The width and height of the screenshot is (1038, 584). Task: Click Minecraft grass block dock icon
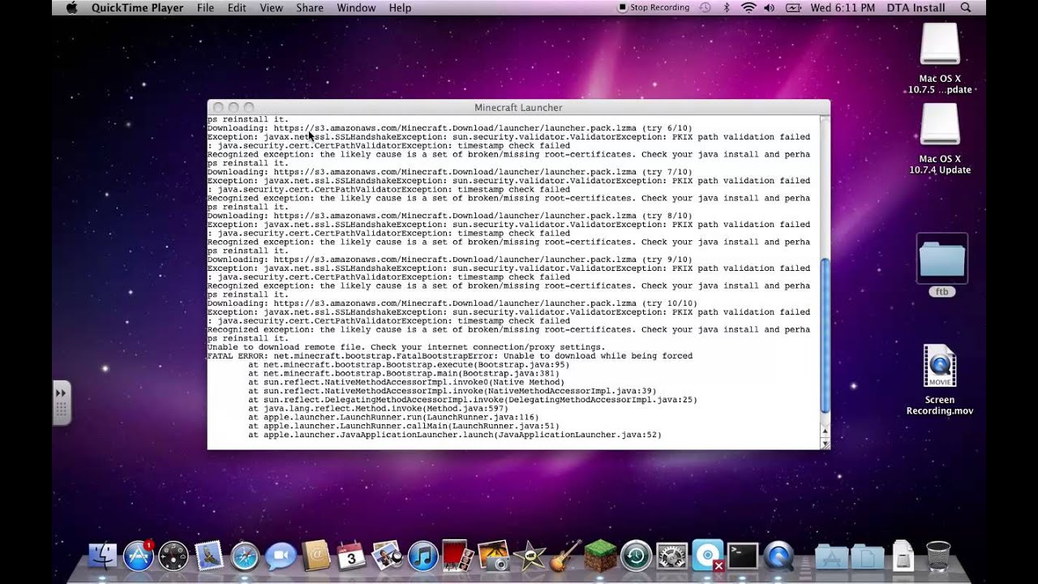[601, 556]
